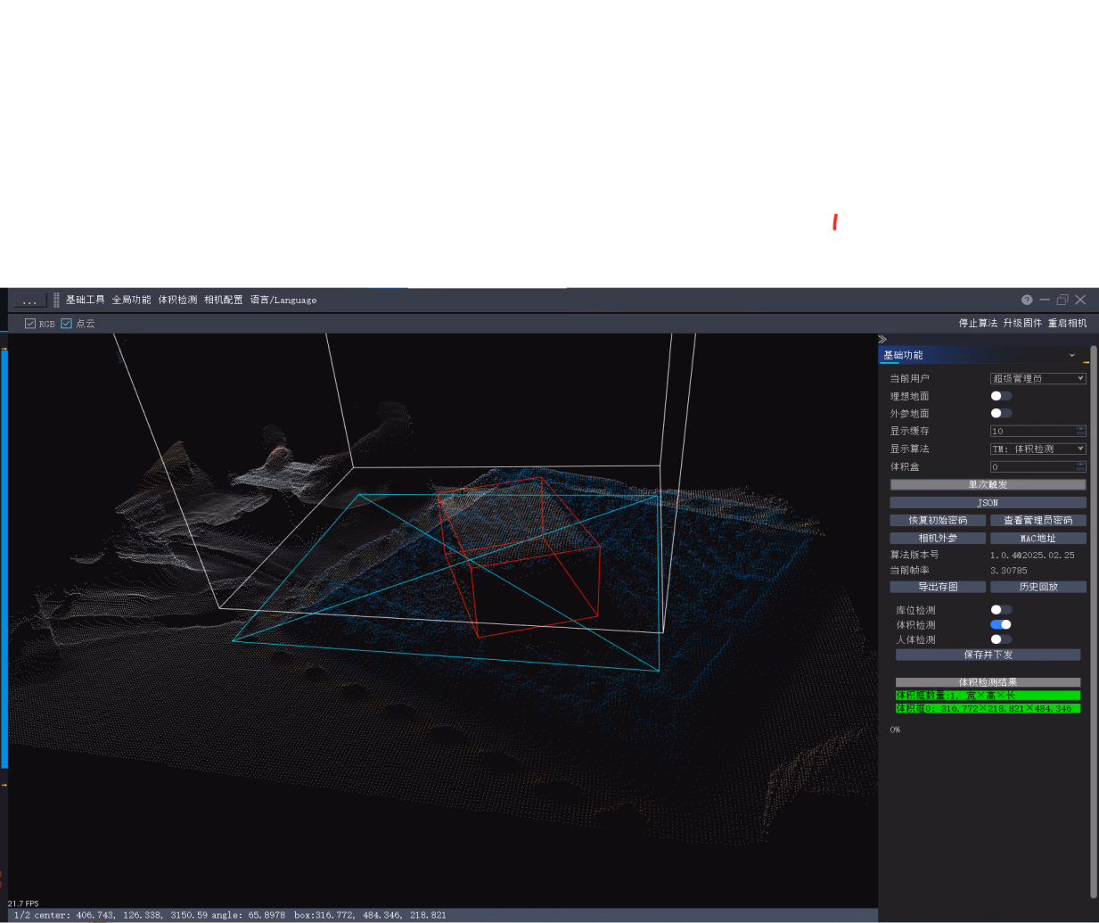Close the application window

coord(1080,300)
